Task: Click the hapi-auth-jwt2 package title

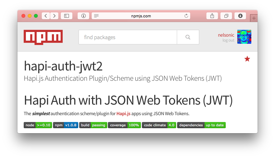Action: point(63,66)
